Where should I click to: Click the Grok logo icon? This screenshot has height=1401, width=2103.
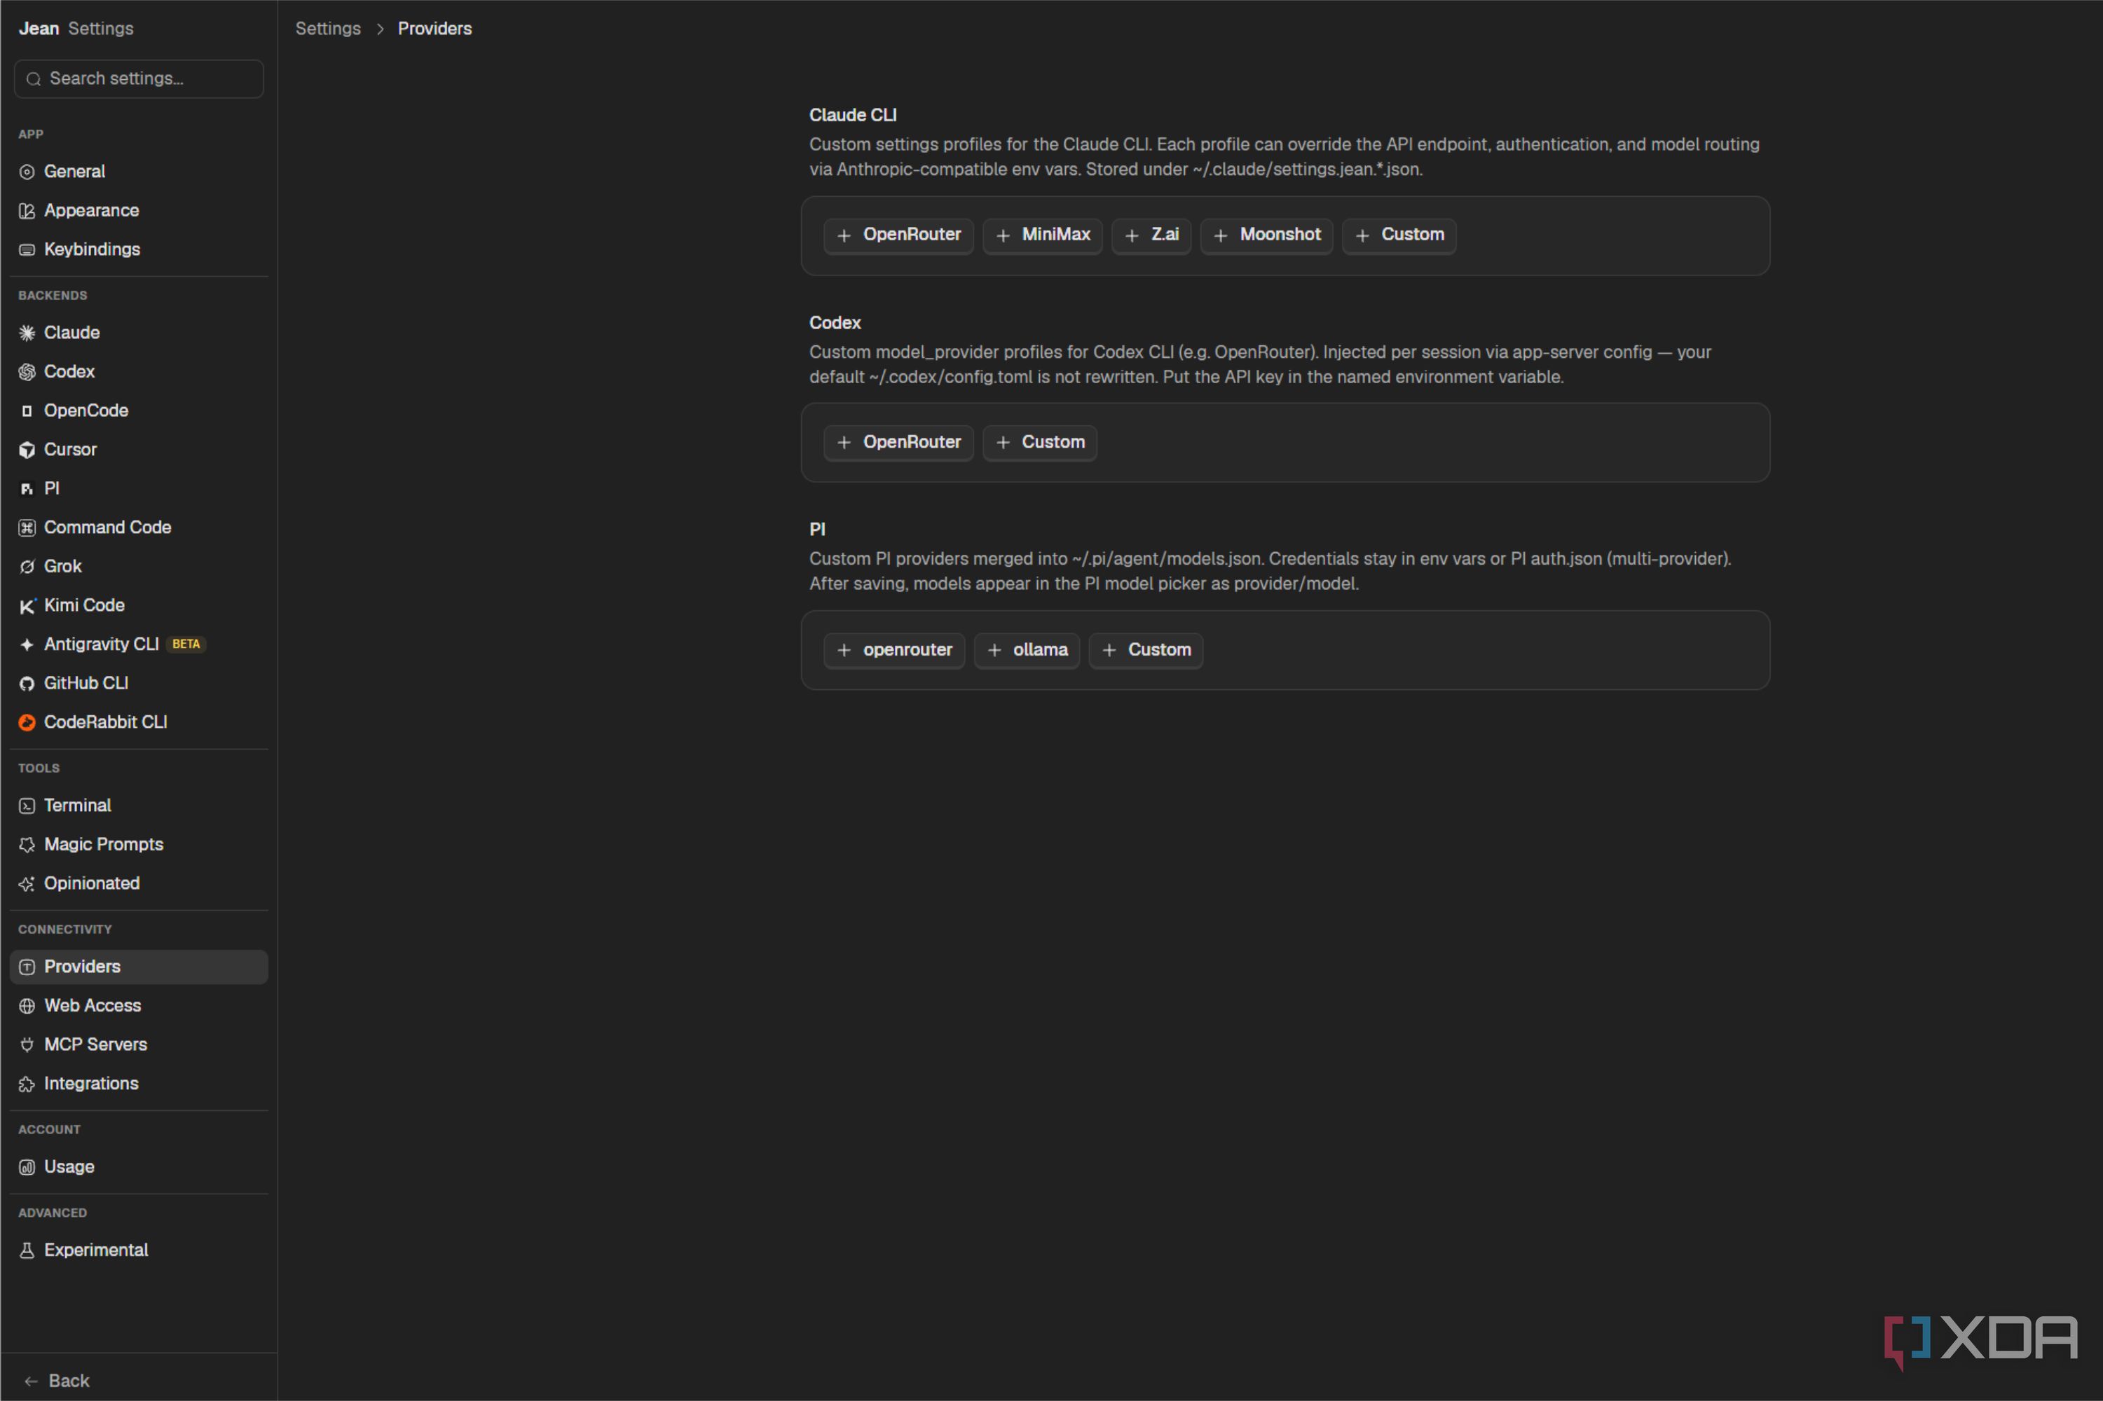[x=27, y=567]
